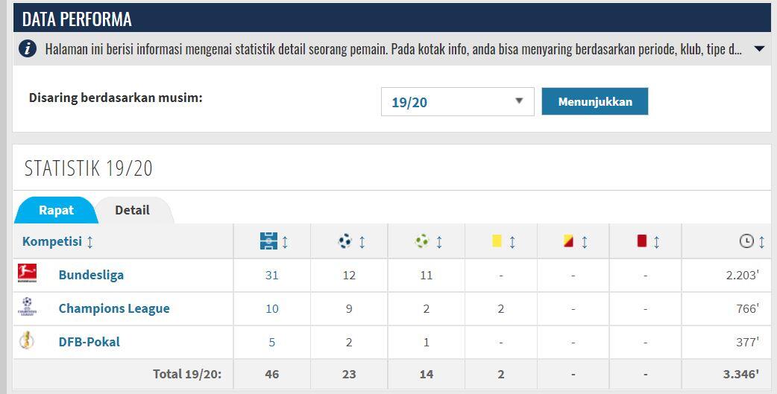Sort by appearances pitch icon
777x394 pixels.
tap(269, 241)
